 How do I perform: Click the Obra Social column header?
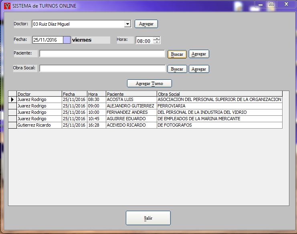(x=219, y=94)
